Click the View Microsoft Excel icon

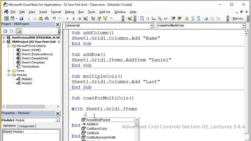coord(6,18)
